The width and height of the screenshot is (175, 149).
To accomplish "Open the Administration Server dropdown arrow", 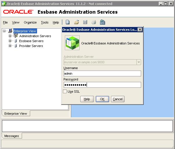I will 138,62.
